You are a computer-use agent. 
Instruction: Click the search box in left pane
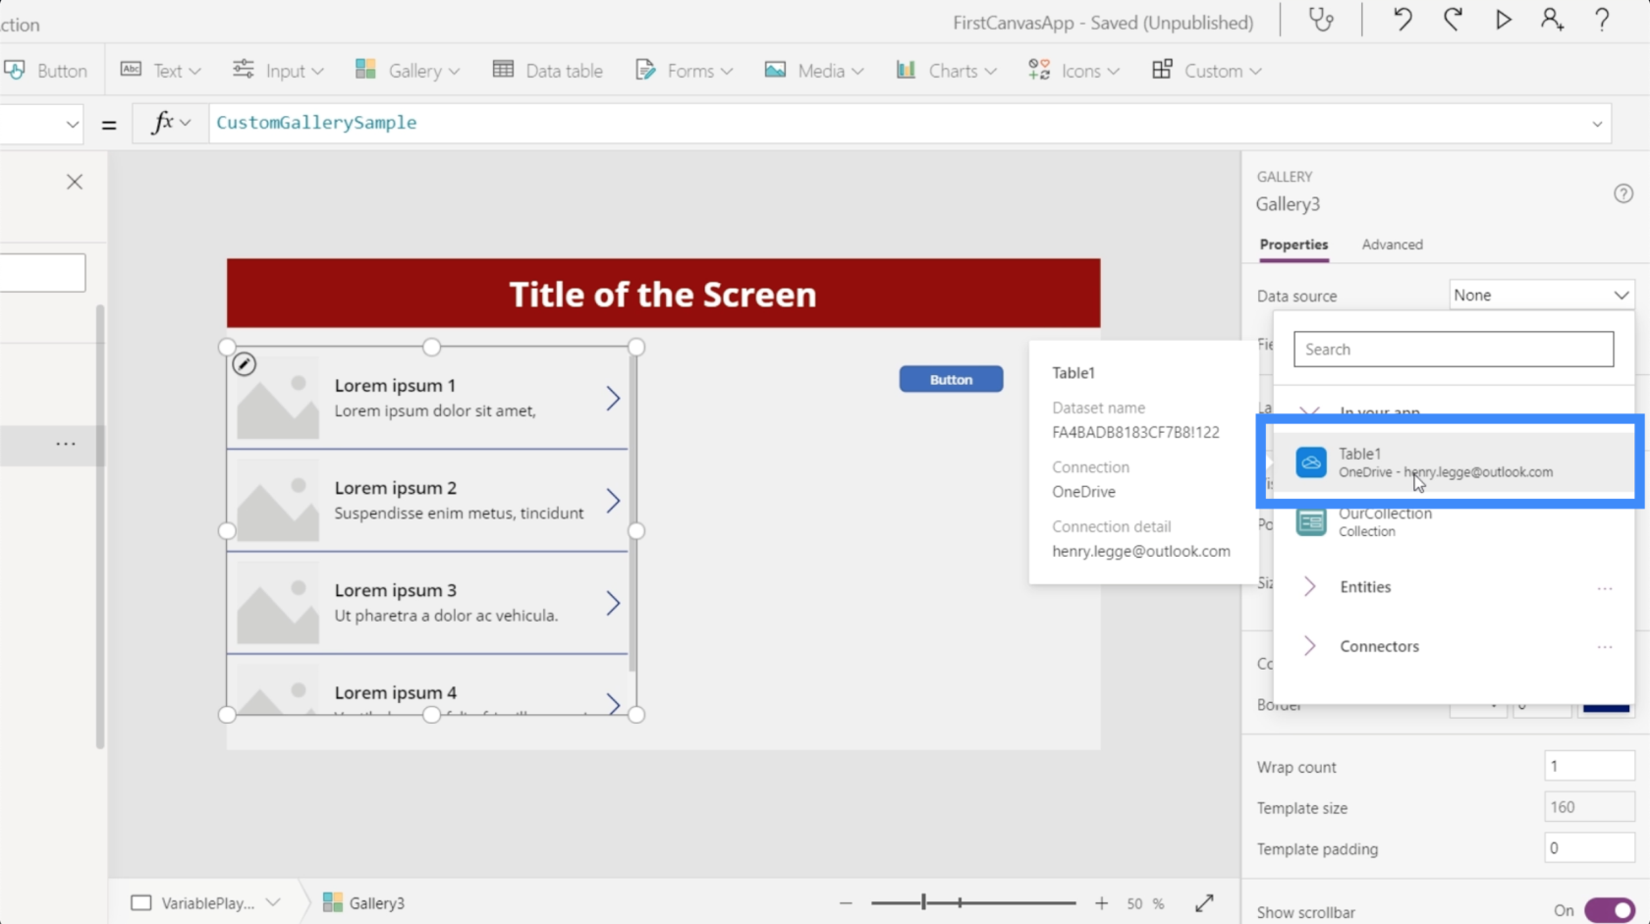(42, 272)
